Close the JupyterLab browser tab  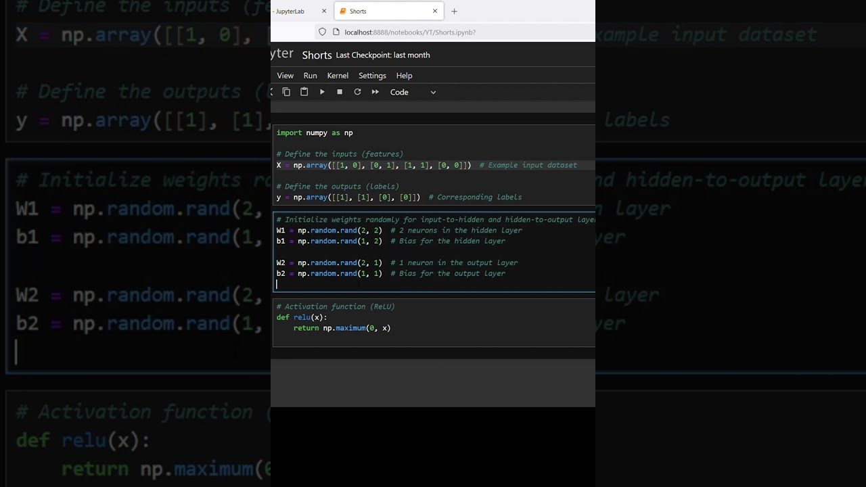[x=324, y=11]
